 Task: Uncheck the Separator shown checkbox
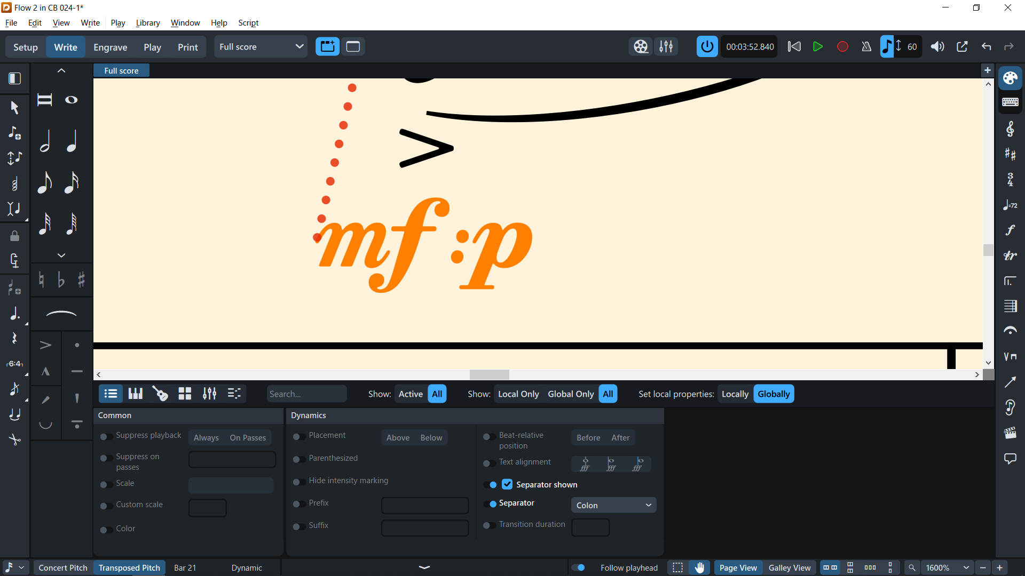(x=507, y=484)
